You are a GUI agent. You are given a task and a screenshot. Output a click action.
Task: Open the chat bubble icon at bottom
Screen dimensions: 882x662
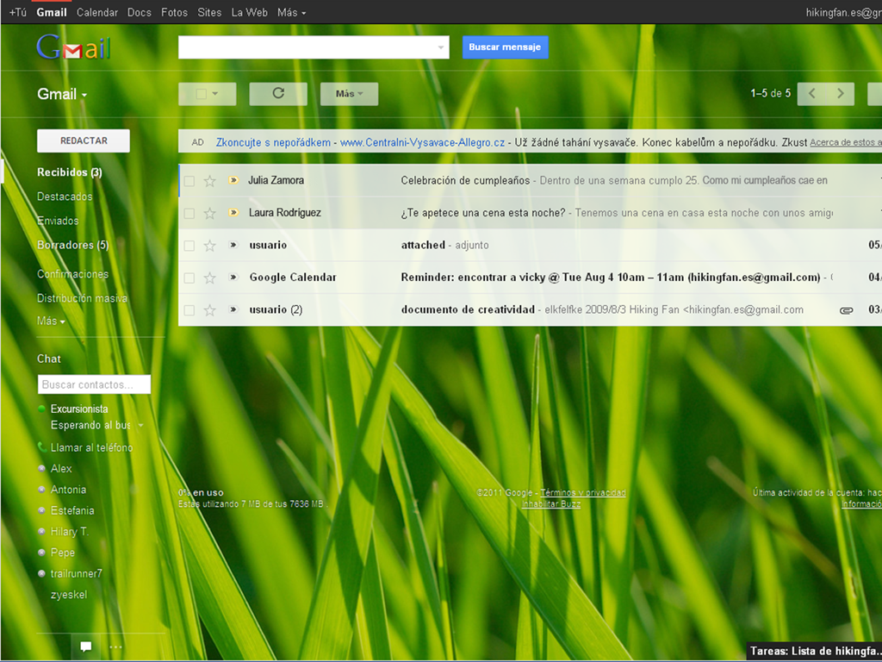pos(85,646)
